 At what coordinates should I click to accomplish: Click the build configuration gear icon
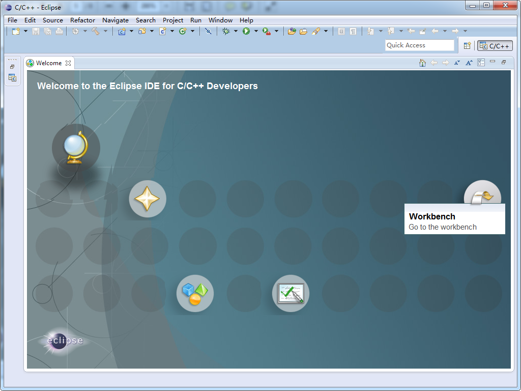click(76, 31)
